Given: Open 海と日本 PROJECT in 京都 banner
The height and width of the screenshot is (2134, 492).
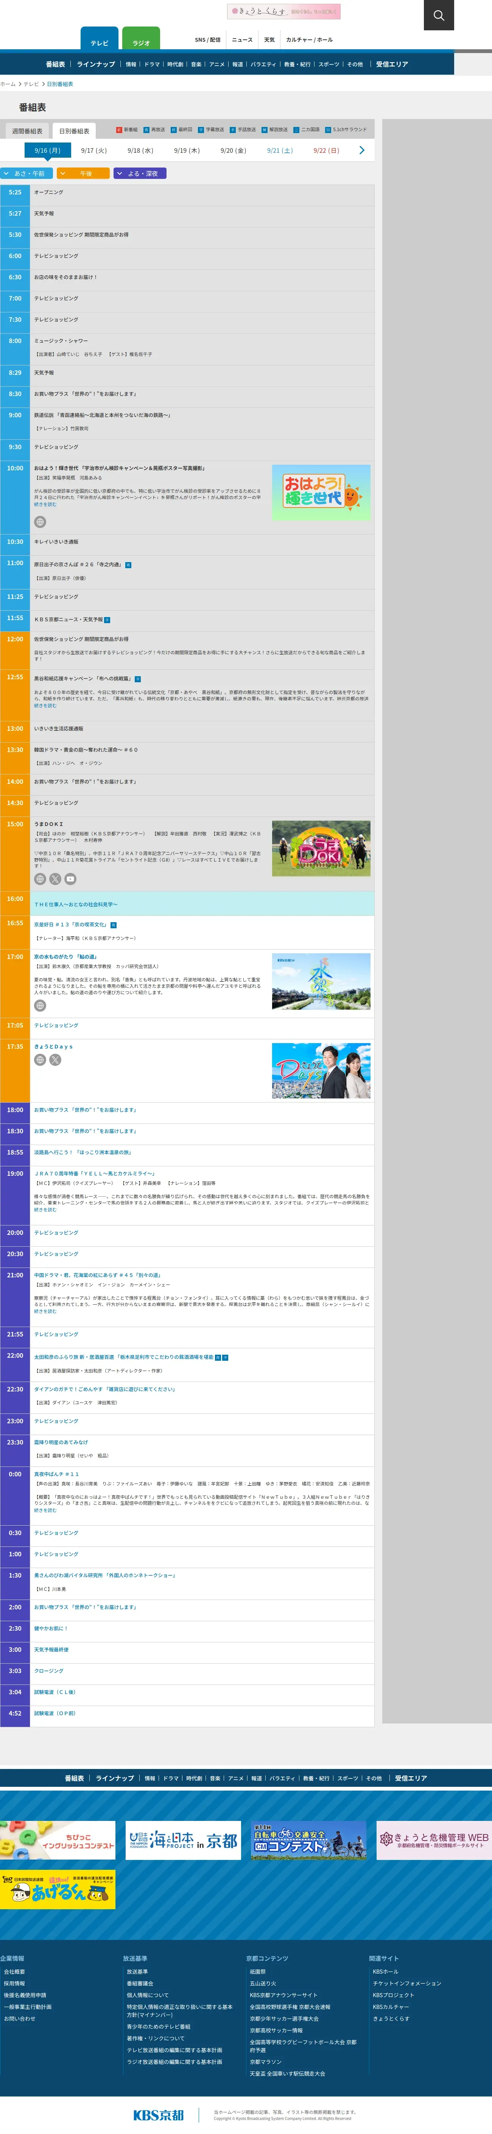Looking at the screenshot, I should [x=183, y=1840].
